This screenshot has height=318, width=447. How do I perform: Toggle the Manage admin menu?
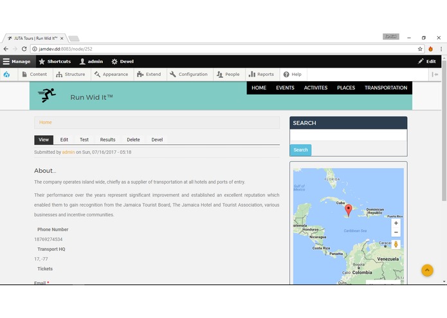[x=17, y=61]
